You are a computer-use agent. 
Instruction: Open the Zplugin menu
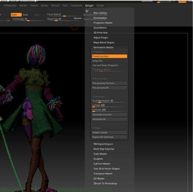89,6
